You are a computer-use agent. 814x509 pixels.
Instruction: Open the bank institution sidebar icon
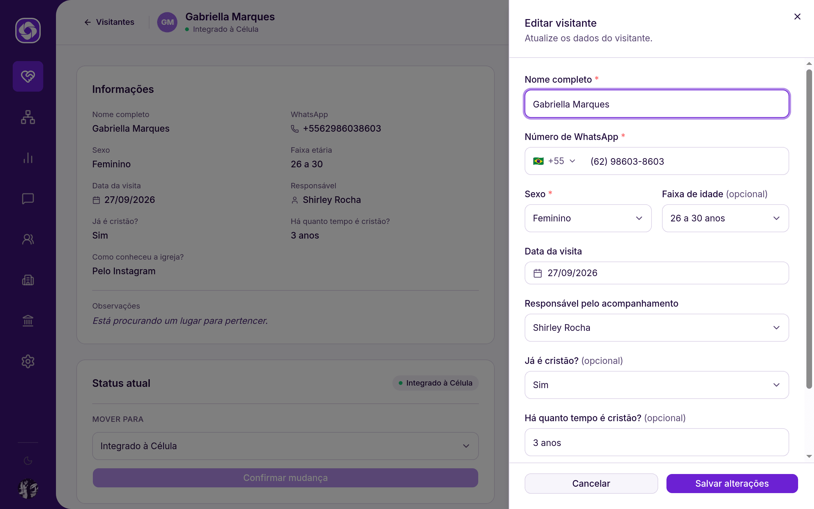[x=28, y=321]
